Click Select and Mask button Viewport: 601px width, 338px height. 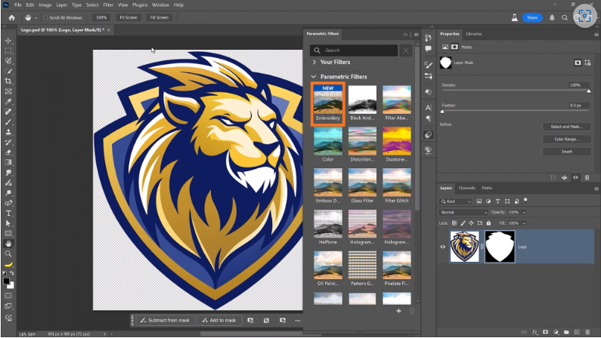566,127
